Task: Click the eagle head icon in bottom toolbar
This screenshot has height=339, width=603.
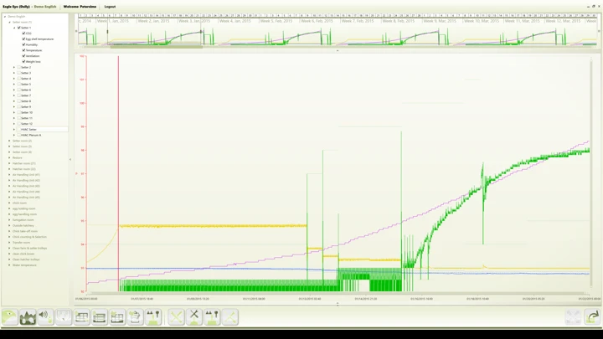Action: coord(10,316)
